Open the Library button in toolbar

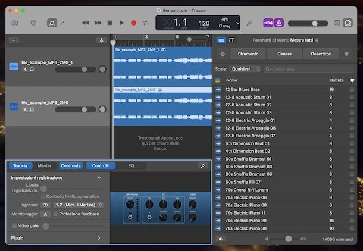pyautogui.click(x=15, y=23)
